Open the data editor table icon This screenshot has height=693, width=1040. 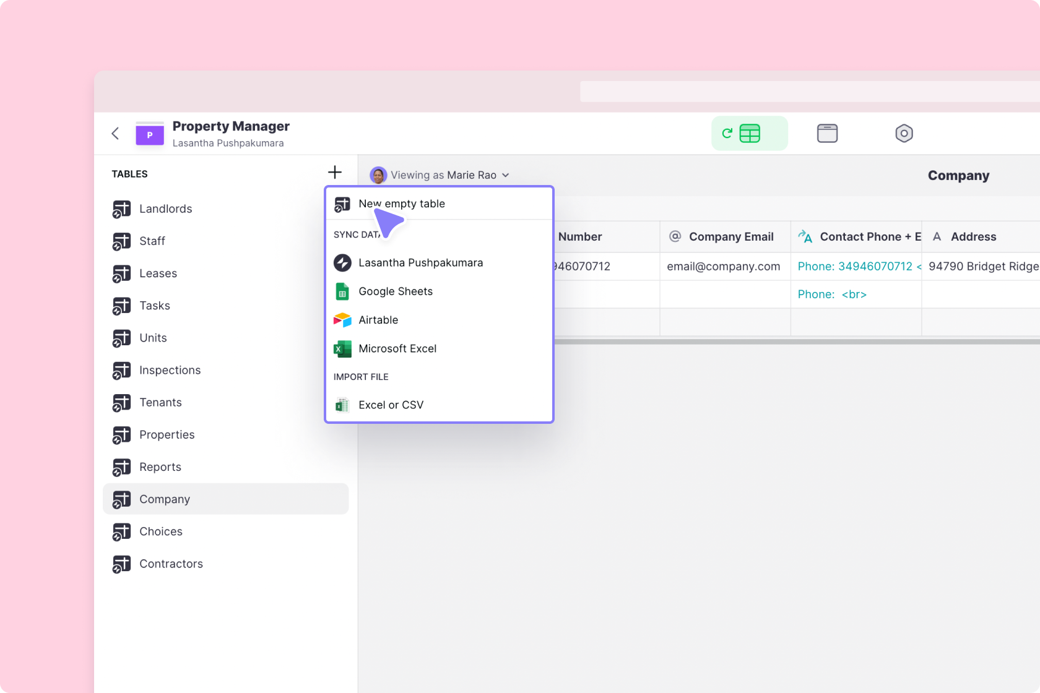coord(749,134)
